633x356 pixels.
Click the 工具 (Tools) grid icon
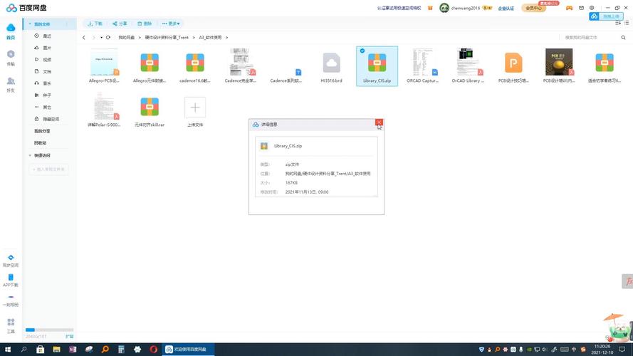(x=11, y=323)
